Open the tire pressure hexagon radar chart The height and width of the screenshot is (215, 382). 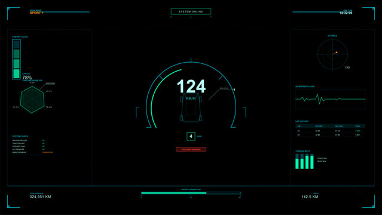click(x=32, y=100)
